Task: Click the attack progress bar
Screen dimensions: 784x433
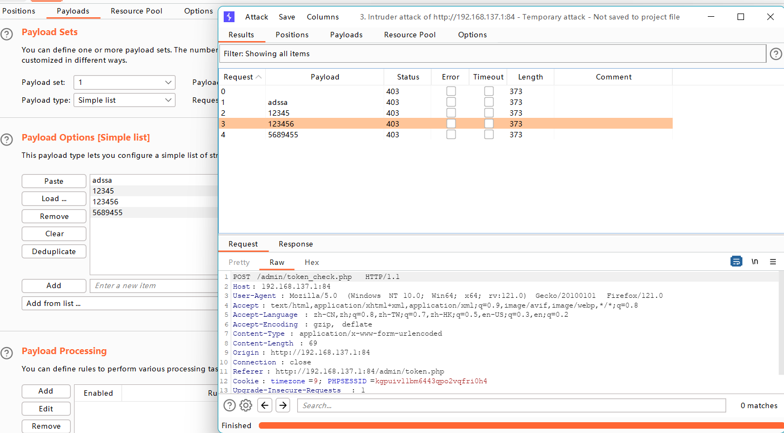Action: [520, 425]
